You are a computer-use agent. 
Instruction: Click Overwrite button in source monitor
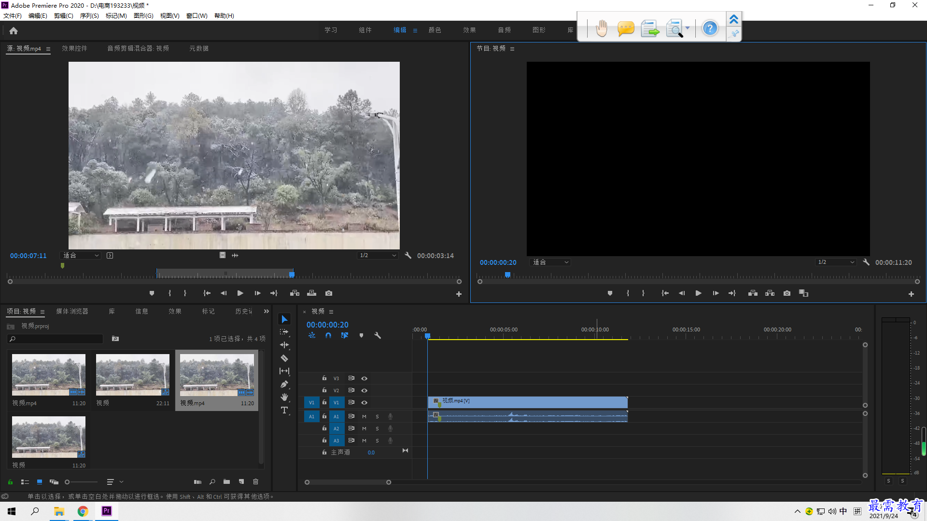(x=311, y=293)
